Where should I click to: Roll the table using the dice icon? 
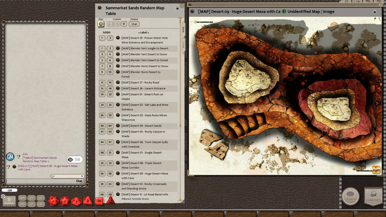[101, 24]
